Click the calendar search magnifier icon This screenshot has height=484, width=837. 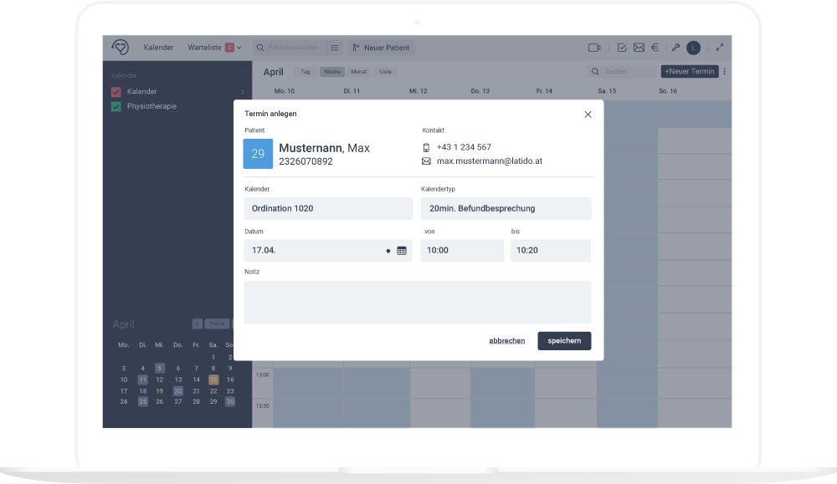coord(595,71)
